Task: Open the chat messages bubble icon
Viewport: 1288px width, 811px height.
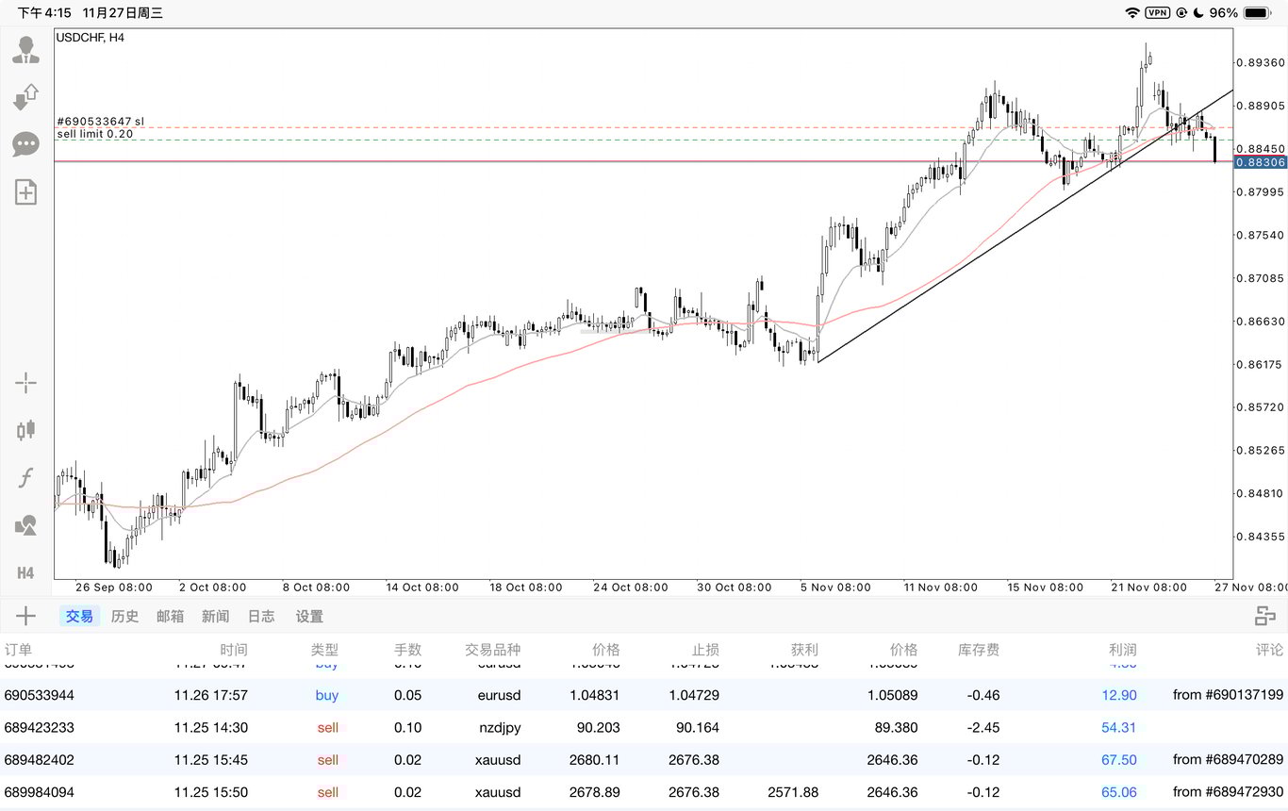Action: coord(25,144)
